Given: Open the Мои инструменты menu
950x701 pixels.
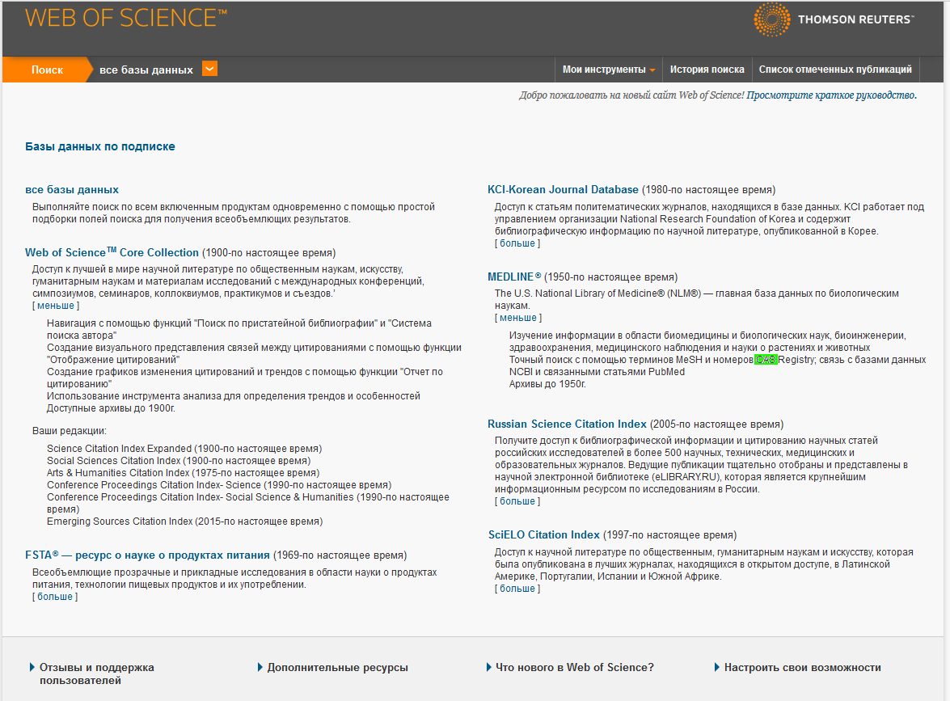Looking at the screenshot, I should point(609,70).
